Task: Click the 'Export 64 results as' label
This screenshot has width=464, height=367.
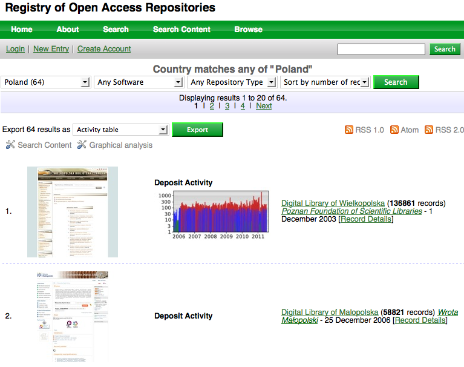Action: click(x=36, y=130)
